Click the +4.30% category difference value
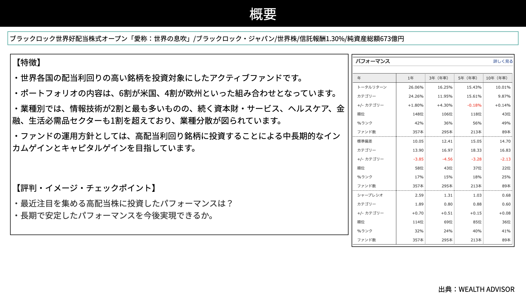 [445, 105]
